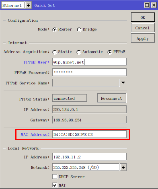This screenshot has height=189, width=158.
Task: Click the MAC Address label
Action: pyautogui.click(x=35, y=134)
